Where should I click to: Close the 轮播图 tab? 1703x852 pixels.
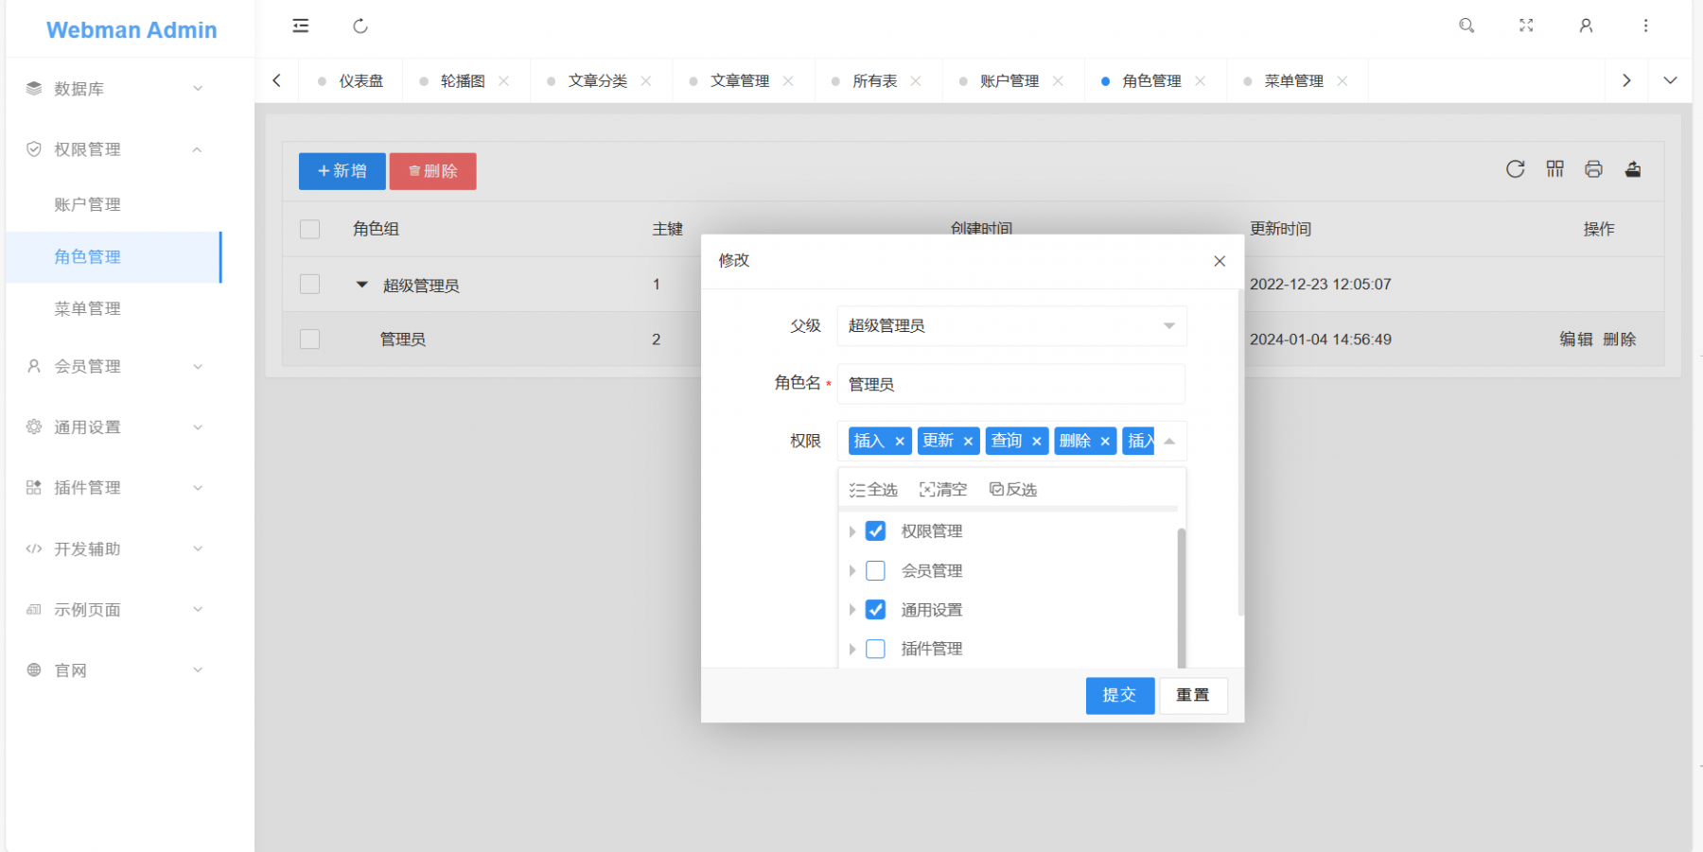[x=503, y=81]
